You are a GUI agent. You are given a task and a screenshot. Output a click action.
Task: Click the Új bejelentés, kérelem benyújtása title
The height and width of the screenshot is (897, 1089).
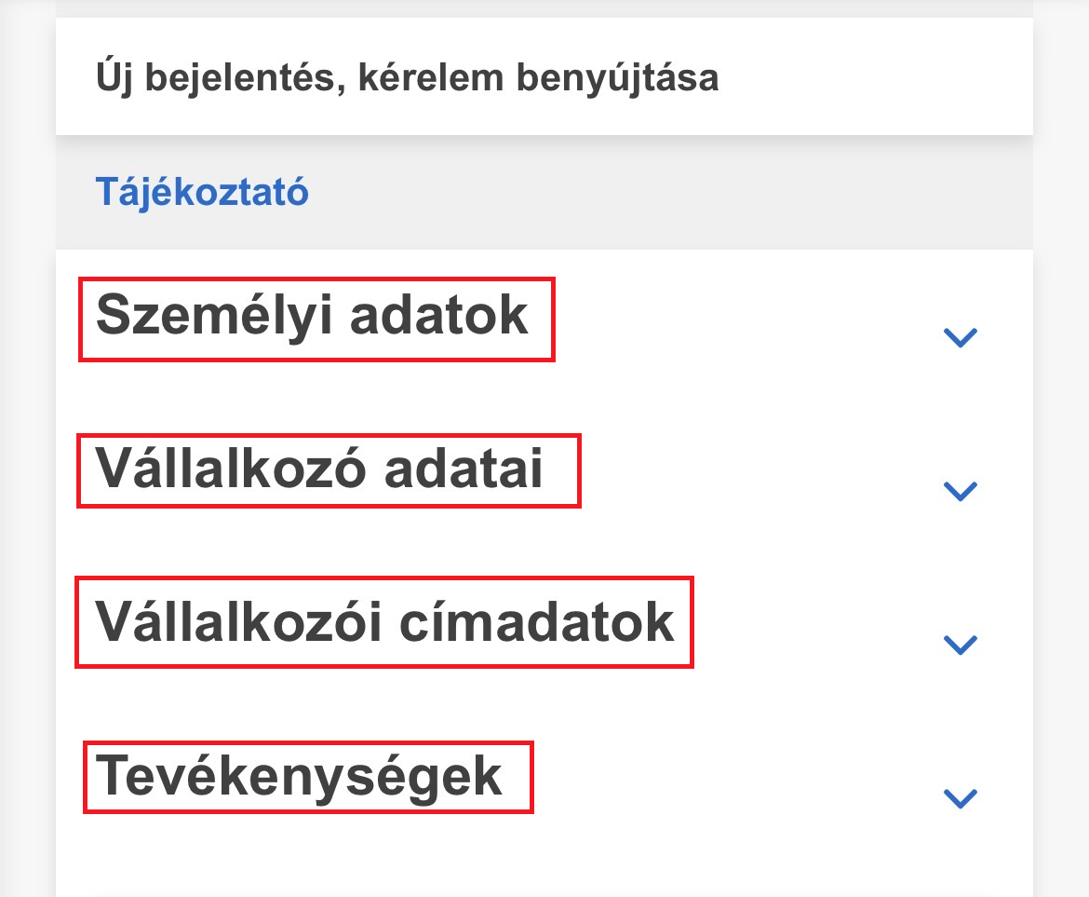[407, 78]
